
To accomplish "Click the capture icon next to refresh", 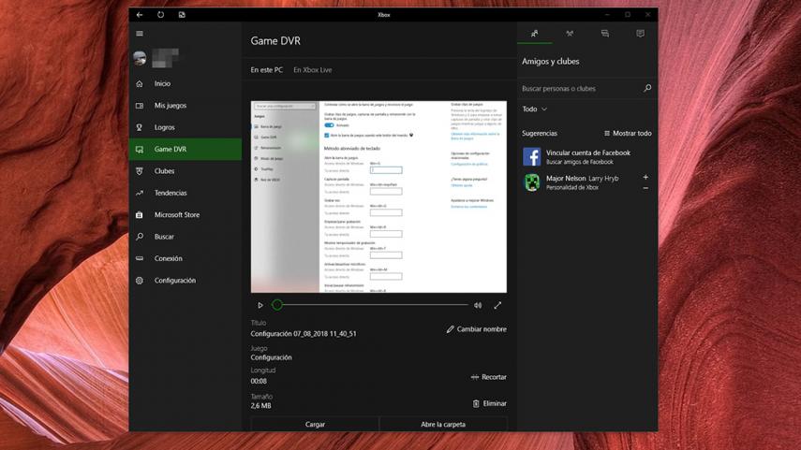I will tap(182, 15).
